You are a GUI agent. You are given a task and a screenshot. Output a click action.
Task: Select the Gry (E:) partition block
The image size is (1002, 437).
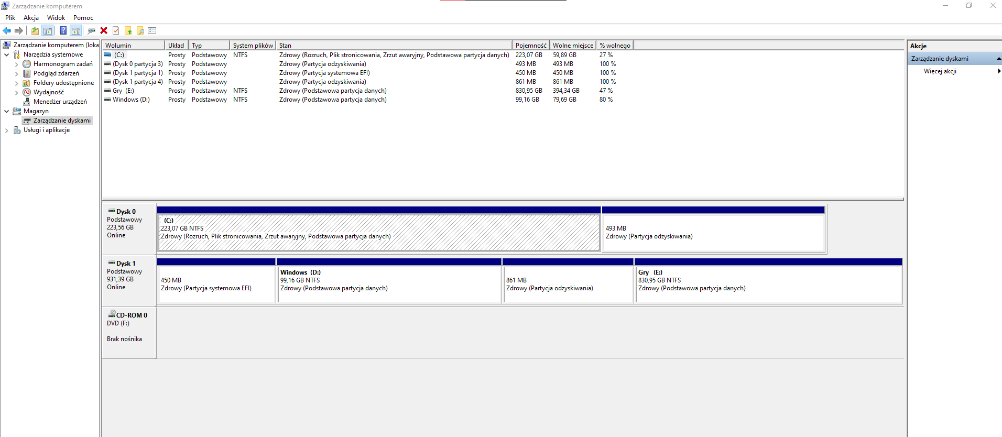coord(768,281)
